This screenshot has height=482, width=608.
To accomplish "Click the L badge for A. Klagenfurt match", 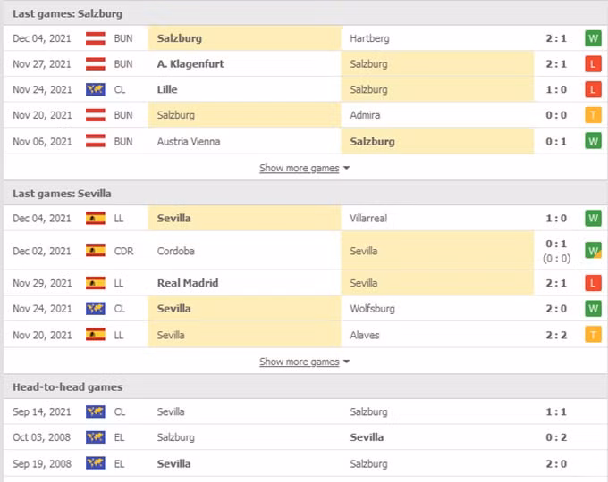I will (593, 64).
